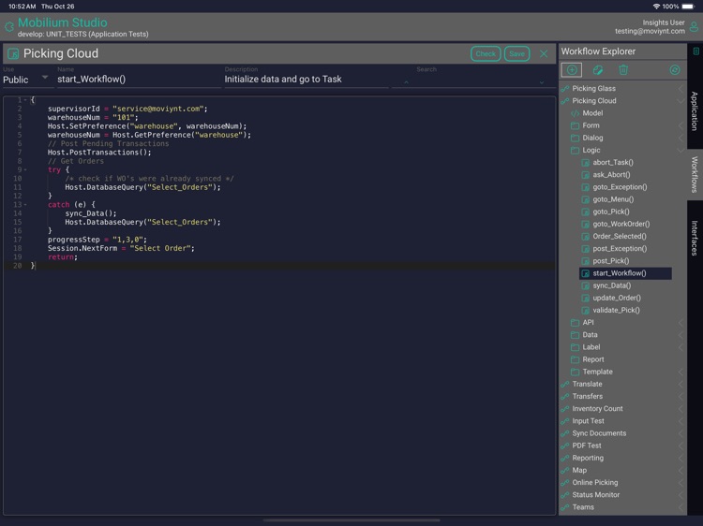Click code line 18 Session.NextForm
The height and width of the screenshot is (526, 703).
click(x=121, y=248)
